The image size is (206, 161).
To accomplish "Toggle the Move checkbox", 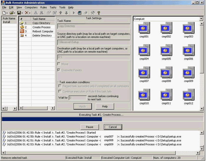I will (59, 64).
